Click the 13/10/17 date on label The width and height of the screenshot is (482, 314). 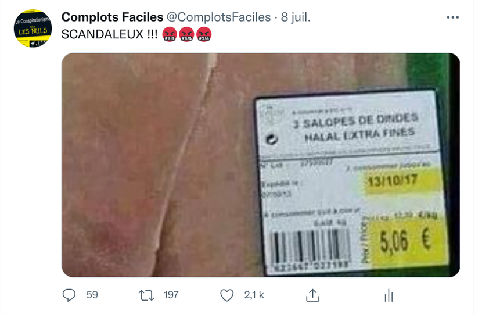click(x=393, y=181)
